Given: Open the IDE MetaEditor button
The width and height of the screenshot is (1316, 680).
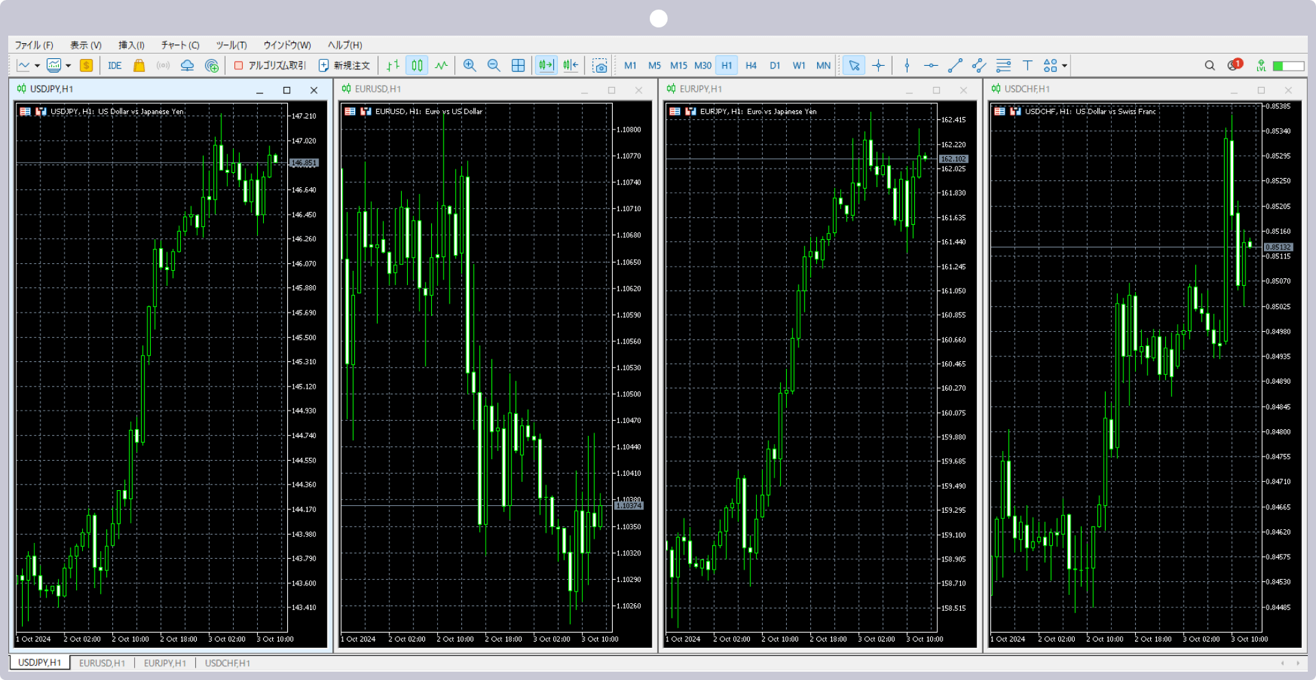Looking at the screenshot, I should coord(114,66).
